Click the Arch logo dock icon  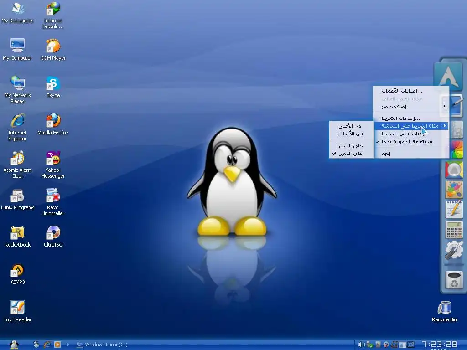coord(448,76)
